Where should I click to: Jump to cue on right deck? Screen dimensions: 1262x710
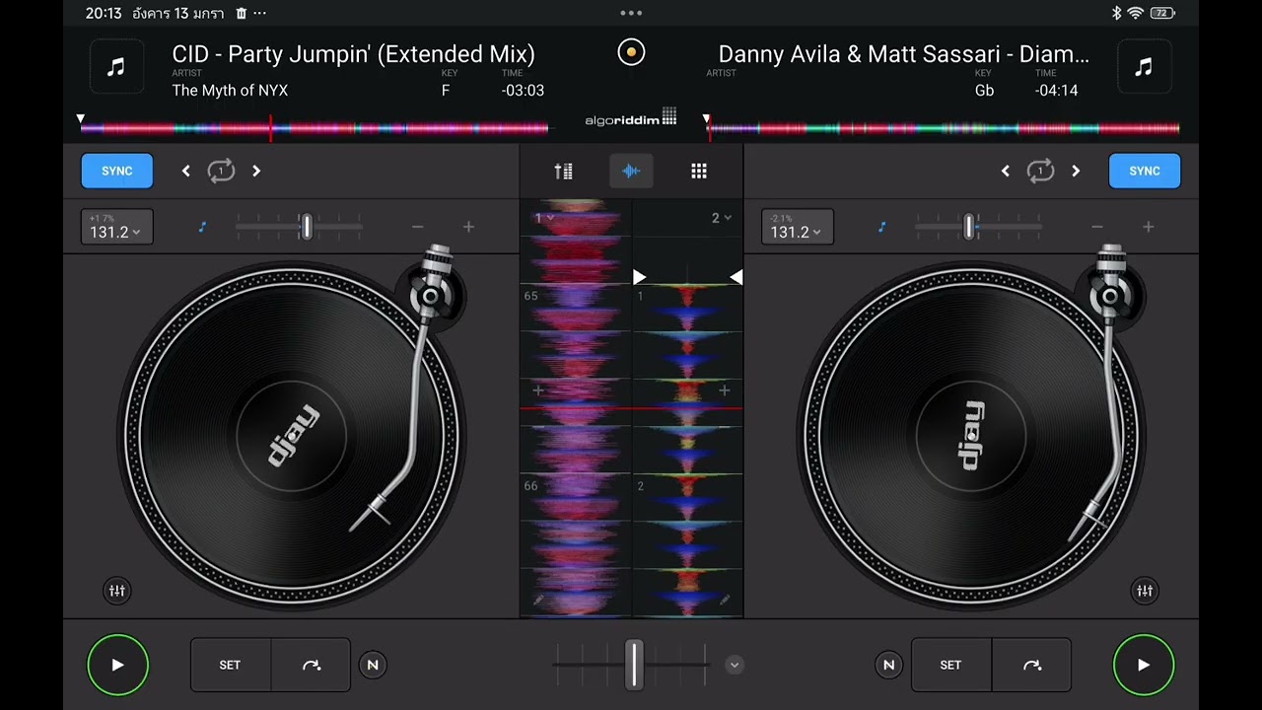pyautogui.click(x=1031, y=665)
